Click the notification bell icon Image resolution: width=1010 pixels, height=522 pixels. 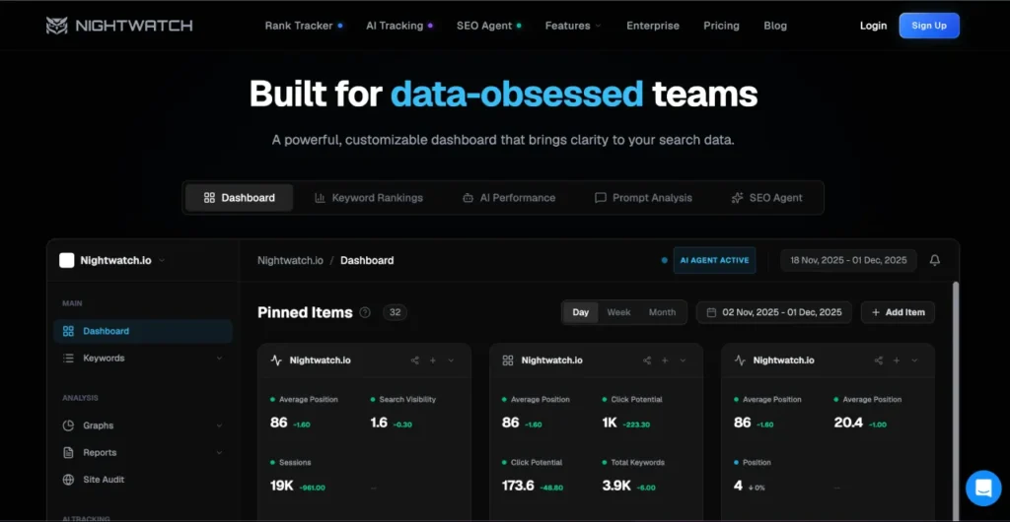pyautogui.click(x=935, y=260)
